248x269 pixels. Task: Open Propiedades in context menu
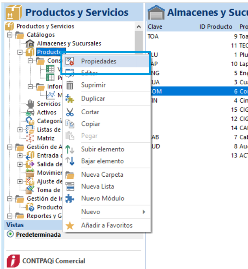pyautogui.click(x=106, y=61)
